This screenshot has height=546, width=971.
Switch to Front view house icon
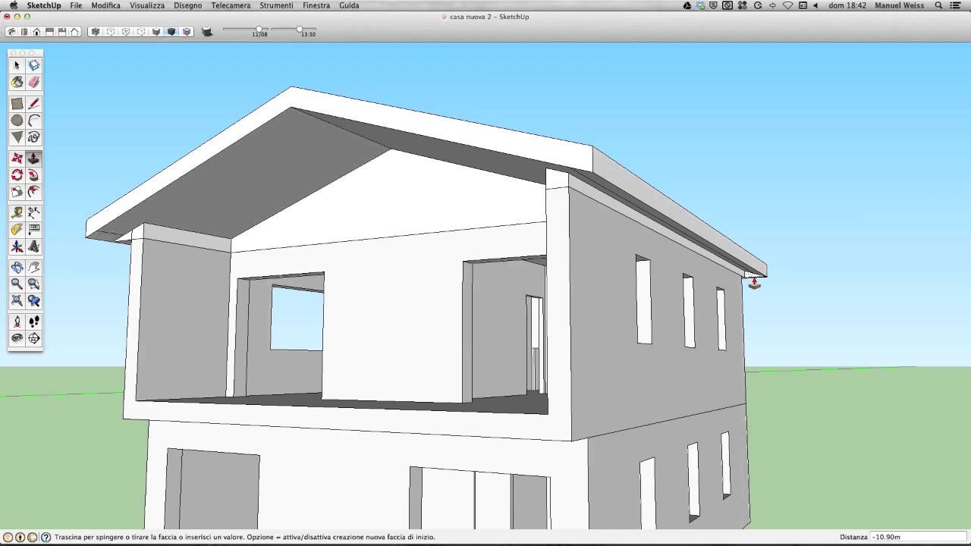[36, 32]
